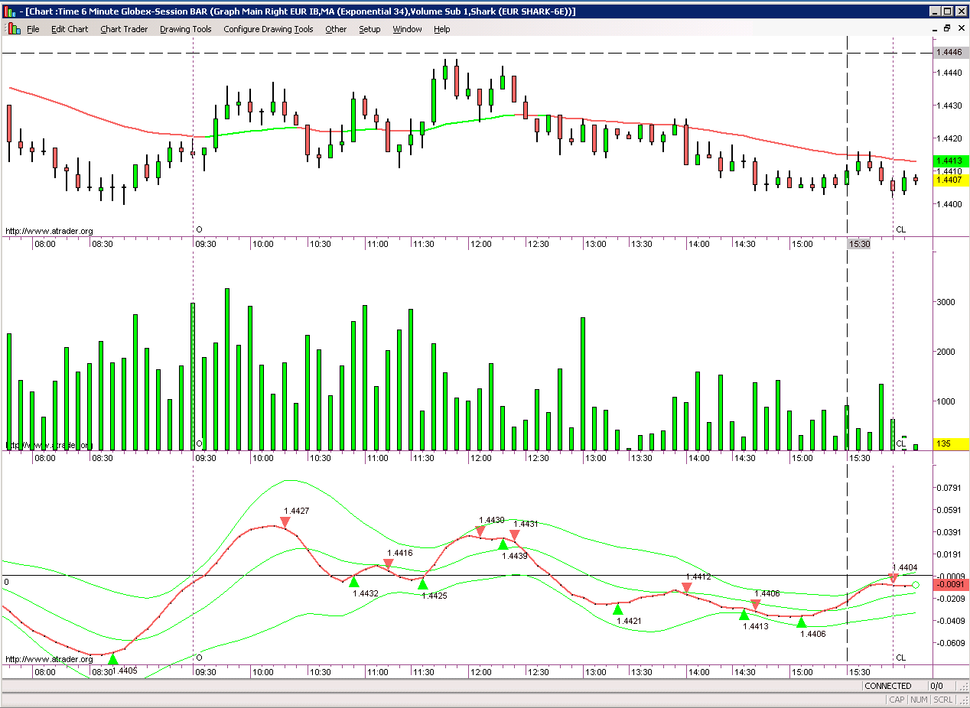Click the 3000 volume axis label
The width and height of the screenshot is (970, 708).
(x=946, y=302)
